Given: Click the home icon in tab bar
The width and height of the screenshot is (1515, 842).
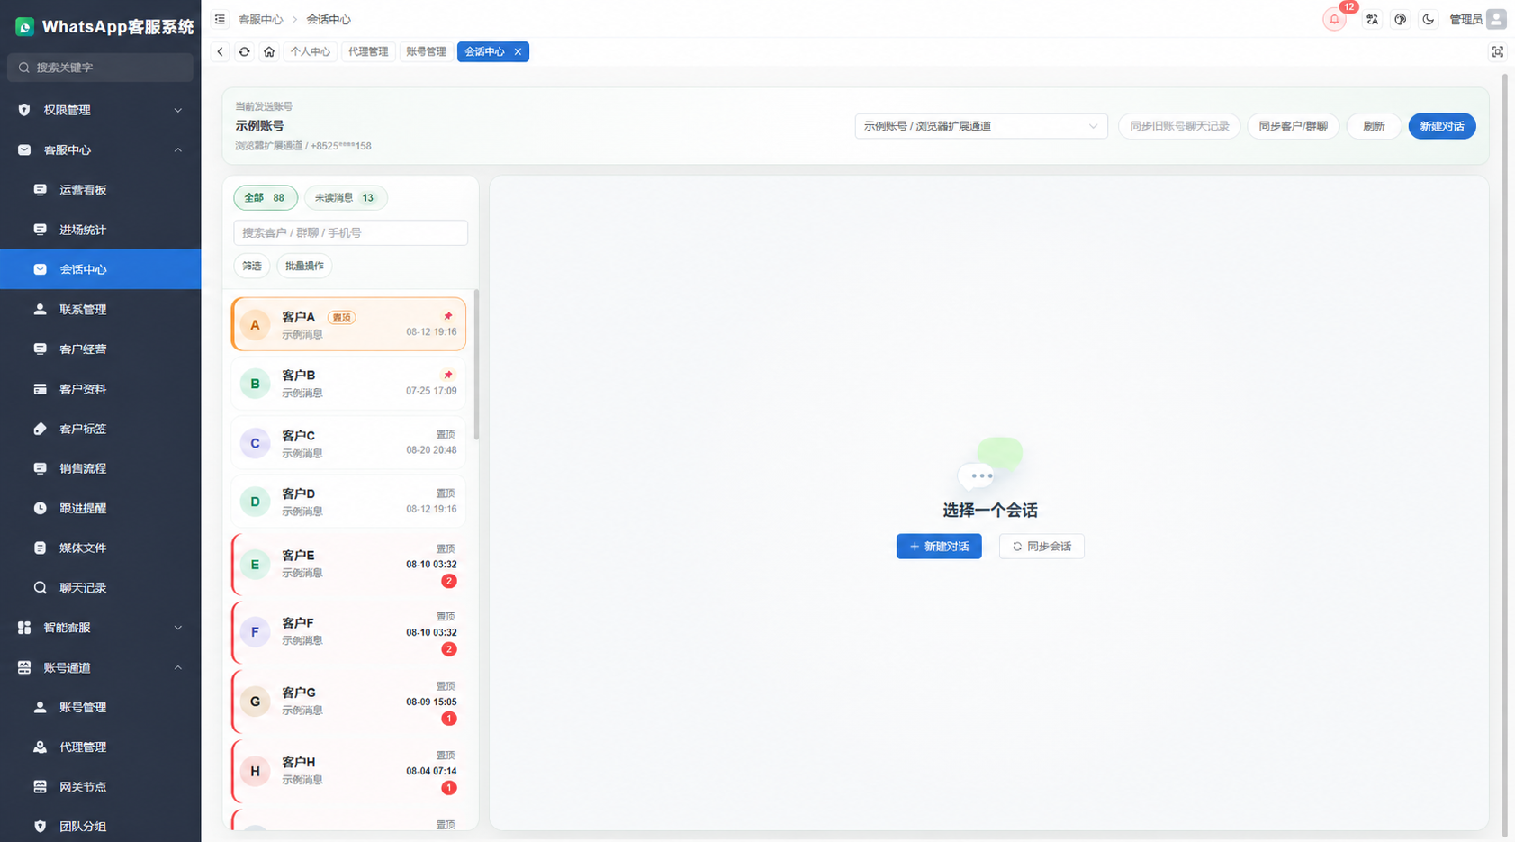Looking at the screenshot, I should 269,51.
